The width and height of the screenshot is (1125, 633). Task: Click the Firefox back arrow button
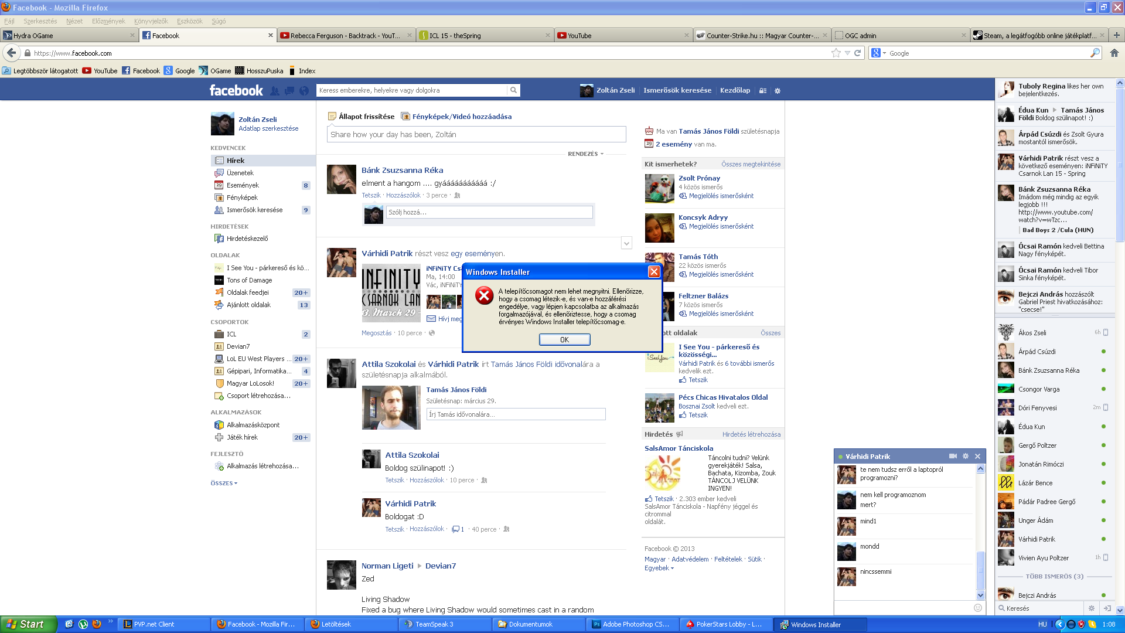click(x=11, y=53)
